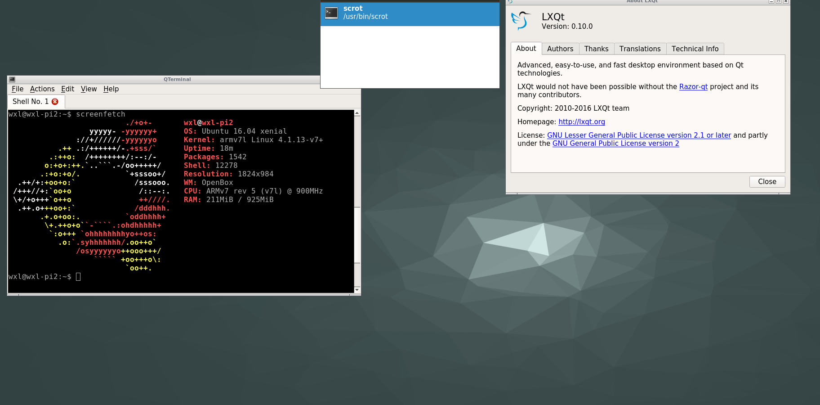Click the 'Packages: 1542' line in terminal

point(215,157)
